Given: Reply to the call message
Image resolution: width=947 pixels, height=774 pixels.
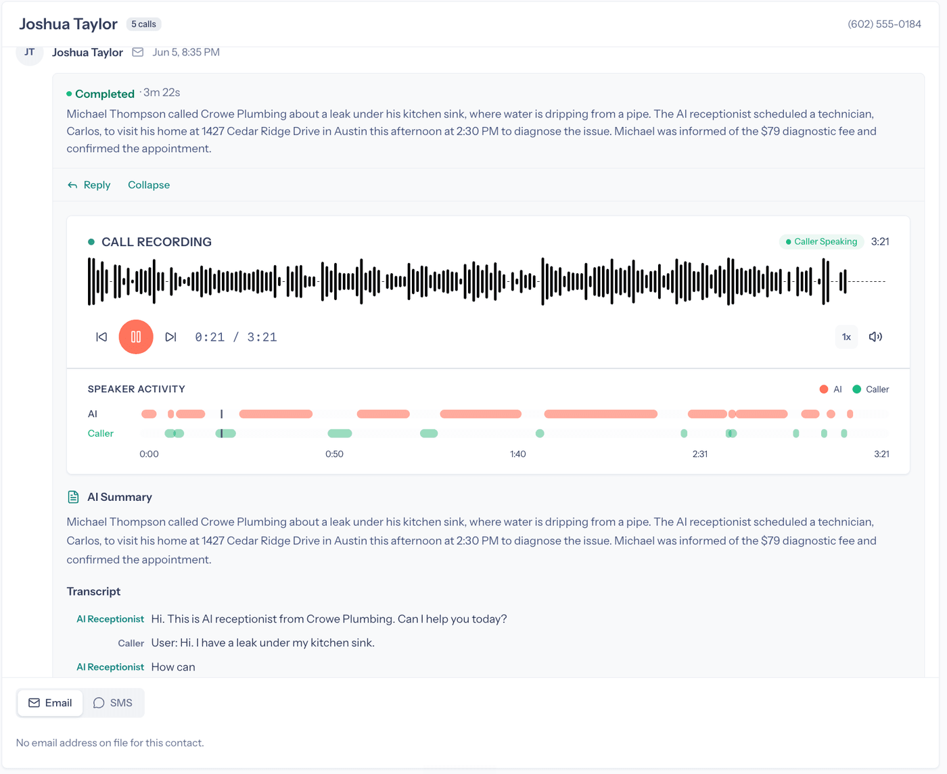Looking at the screenshot, I should pyautogui.click(x=89, y=185).
